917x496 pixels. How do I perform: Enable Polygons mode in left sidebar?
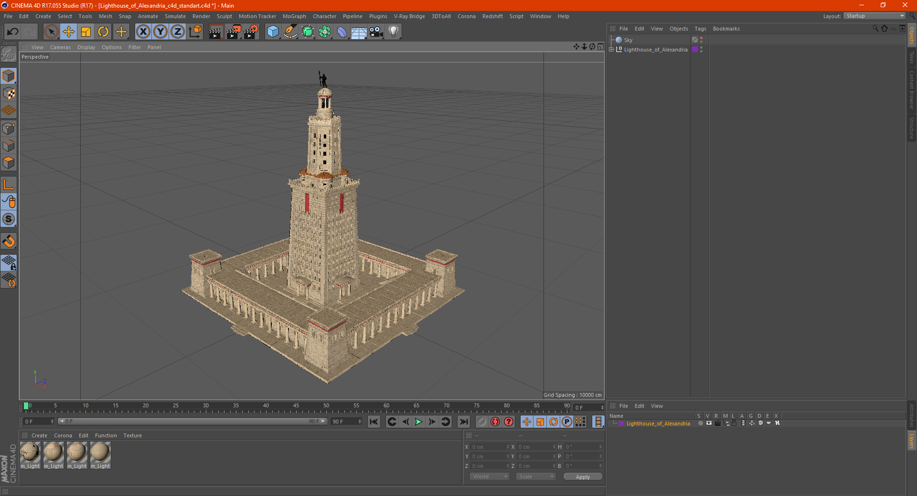[x=9, y=163]
